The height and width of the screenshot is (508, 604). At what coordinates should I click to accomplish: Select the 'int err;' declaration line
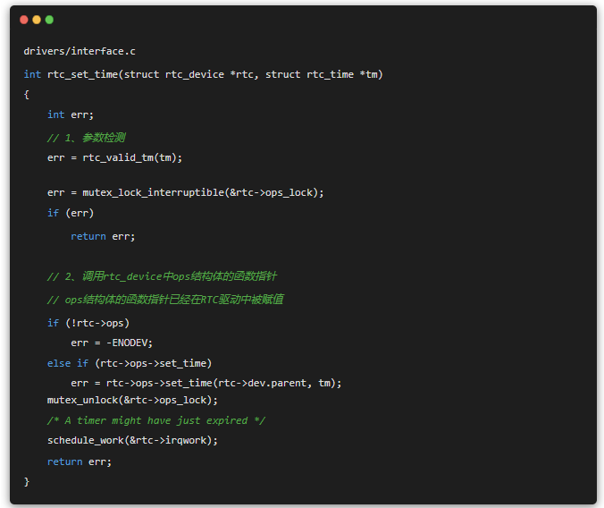click(x=71, y=114)
